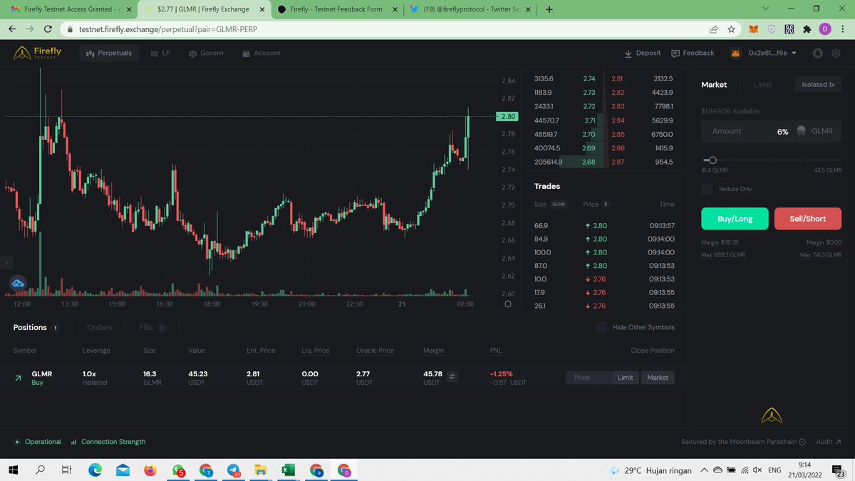Click the Connection Strength indicator
Screen dimensions: 855x481
pyautogui.click(x=108, y=442)
